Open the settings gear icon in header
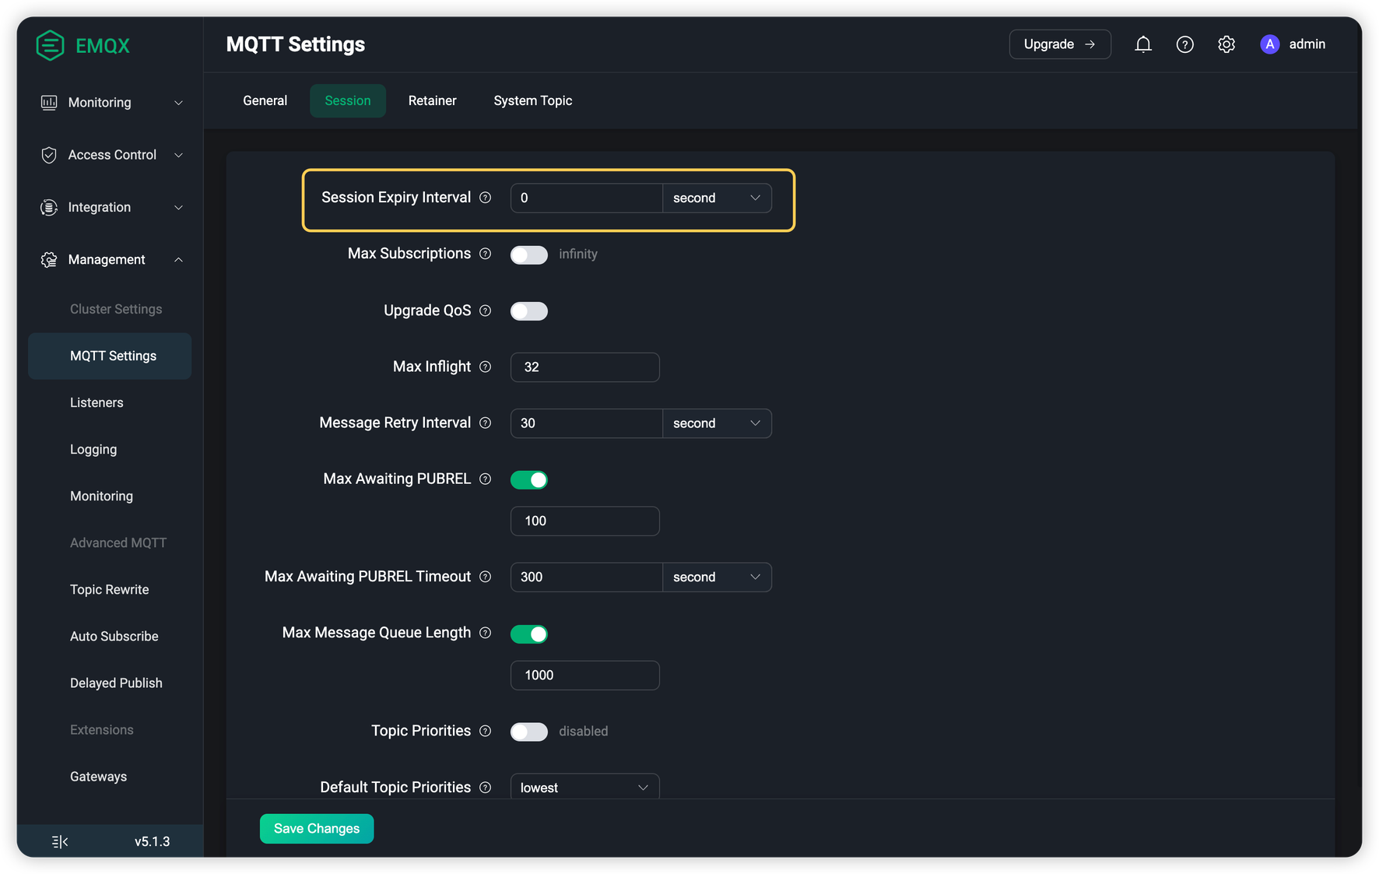 point(1226,44)
